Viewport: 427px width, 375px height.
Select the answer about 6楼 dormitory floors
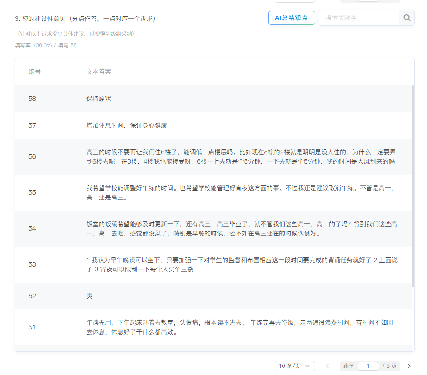click(241, 156)
